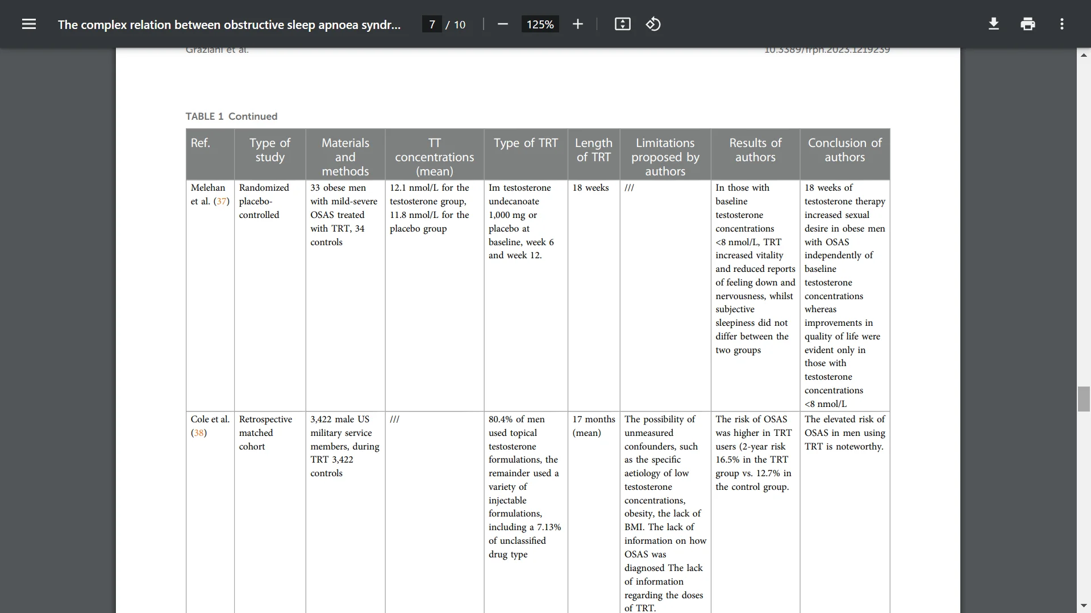Click the 125% zoom level field
This screenshot has width=1091, height=613.
pyautogui.click(x=540, y=24)
